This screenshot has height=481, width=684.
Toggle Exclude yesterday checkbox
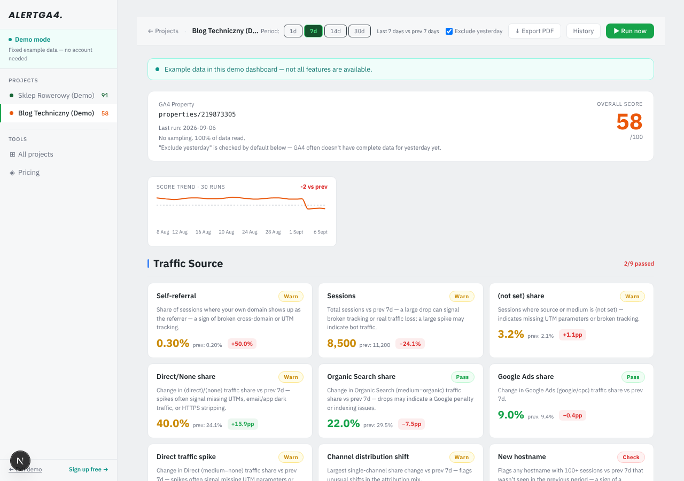click(x=449, y=31)
